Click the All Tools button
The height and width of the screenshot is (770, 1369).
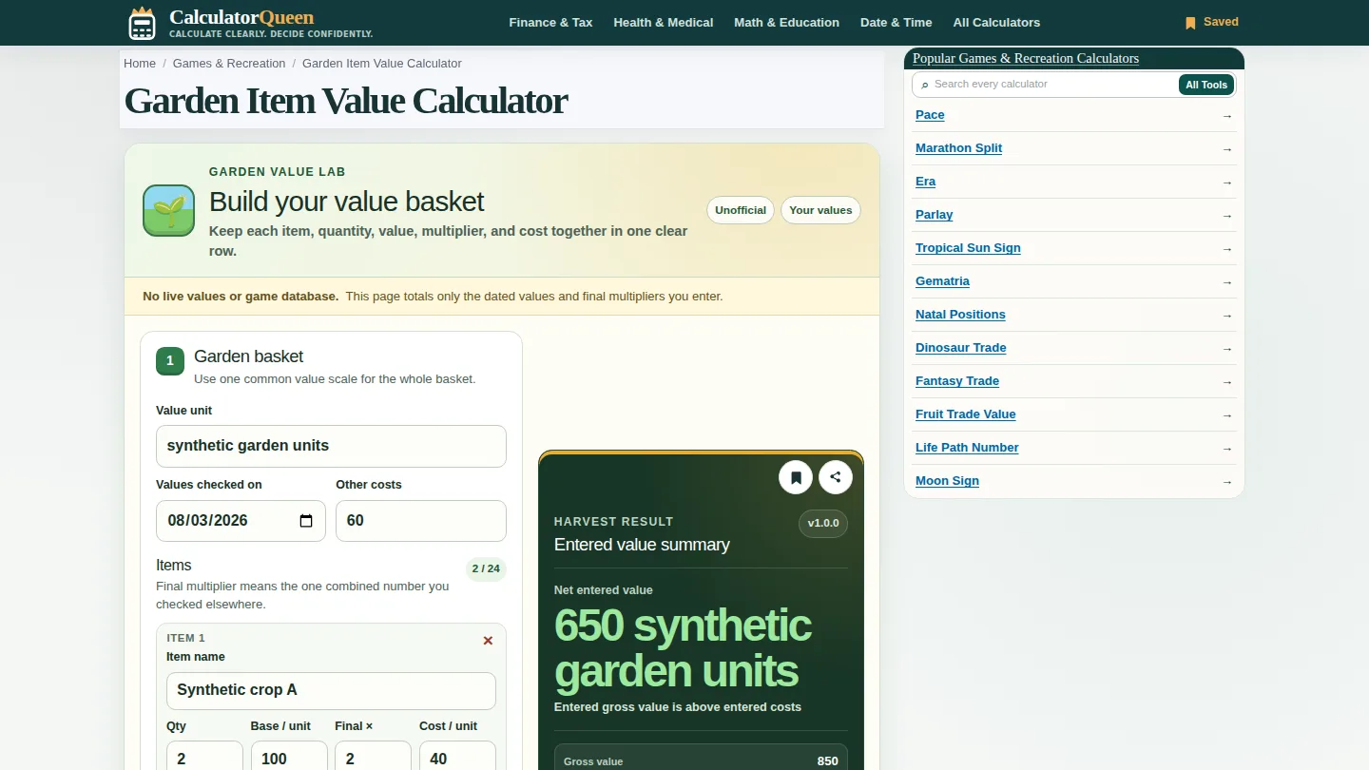[x=1206, y=85]
